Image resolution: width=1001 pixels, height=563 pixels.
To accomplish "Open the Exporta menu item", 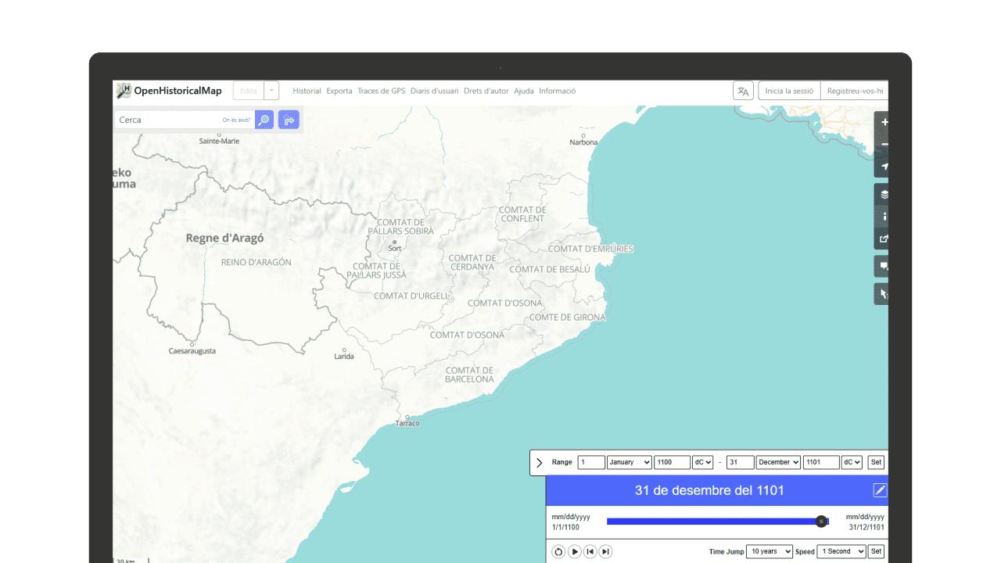I will (339, 91).
